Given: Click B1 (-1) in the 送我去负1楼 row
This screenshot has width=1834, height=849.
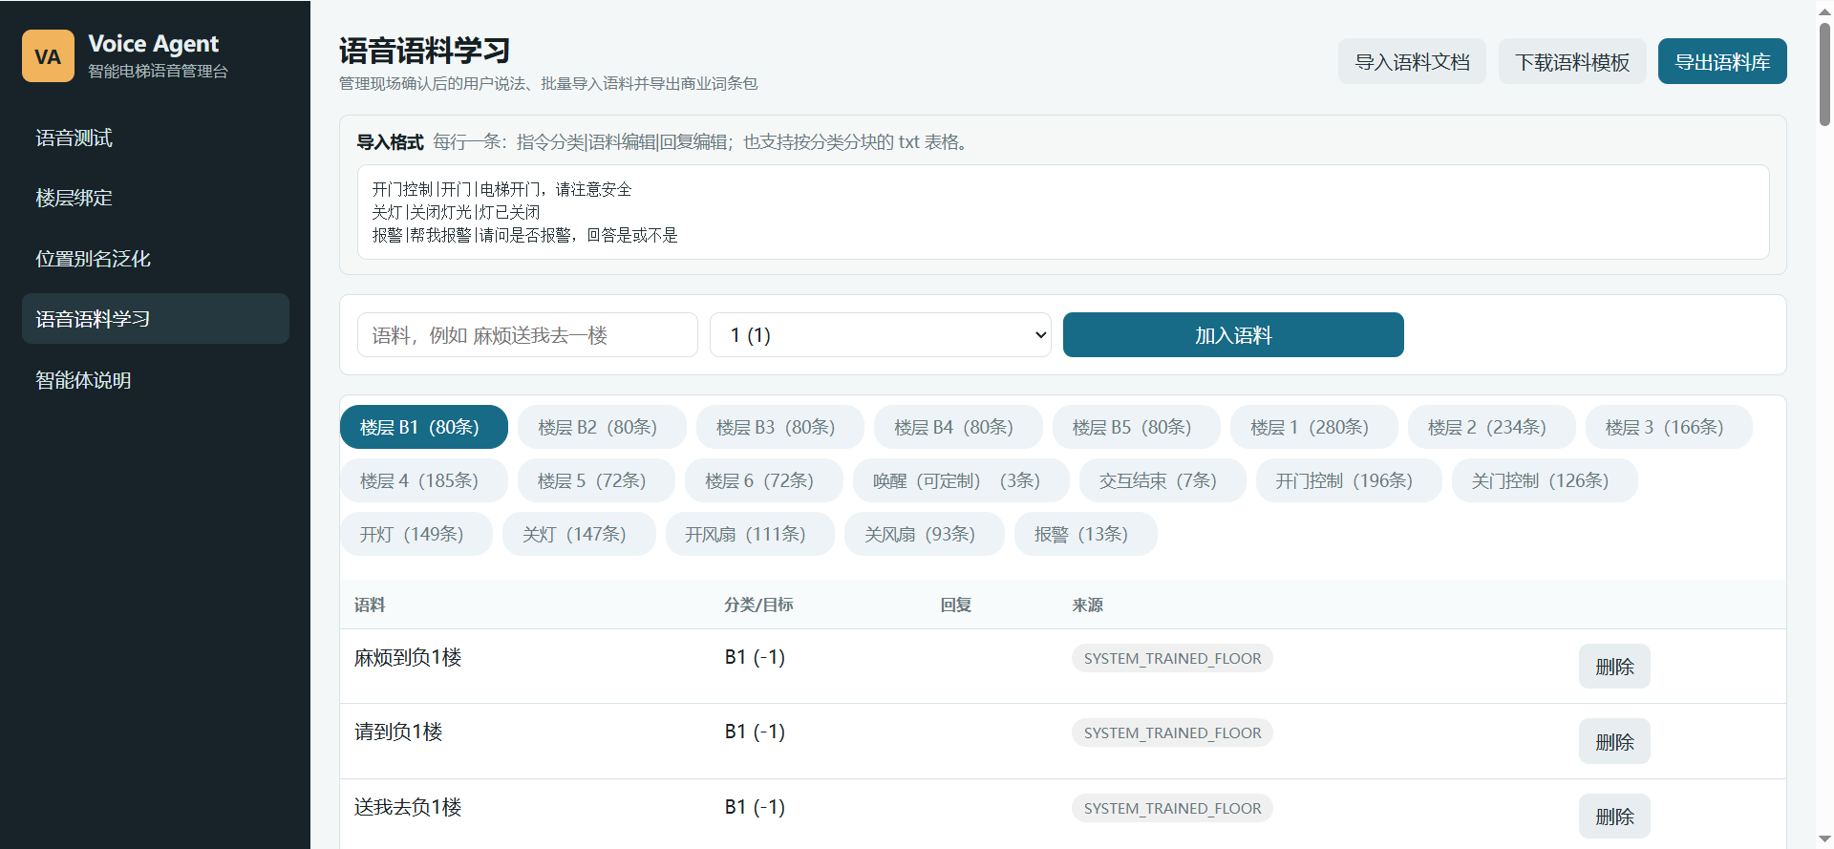Looking at the screenshot, I should click(755, 807).
